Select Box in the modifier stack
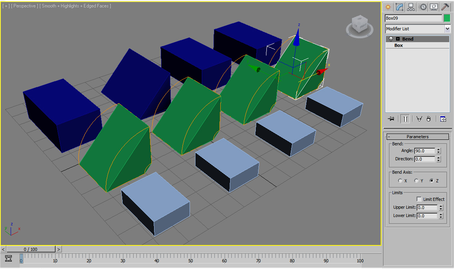Image resolution: width=454 pixels, height=269 pixels. pyautogui.click(x=398, y=45)
